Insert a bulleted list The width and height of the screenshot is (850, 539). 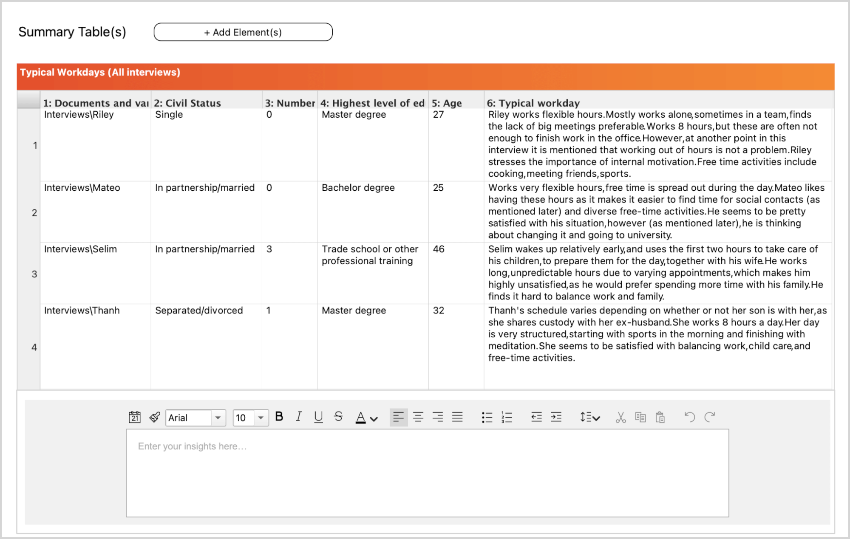coord(487,418)
